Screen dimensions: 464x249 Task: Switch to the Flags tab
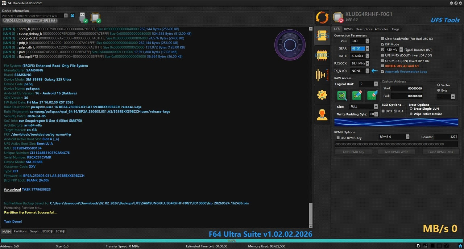[x=395, y=29]
